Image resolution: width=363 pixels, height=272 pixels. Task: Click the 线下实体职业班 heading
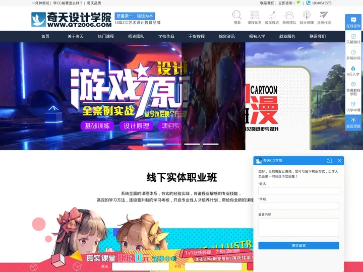coord(181,177)
